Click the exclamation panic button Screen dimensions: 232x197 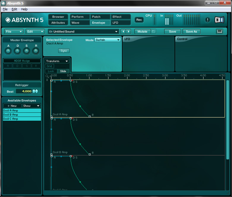point(208,20)
